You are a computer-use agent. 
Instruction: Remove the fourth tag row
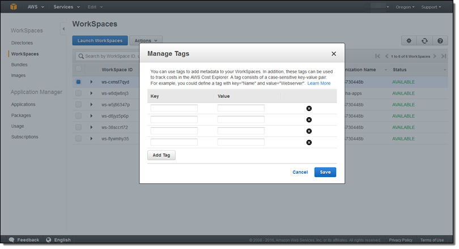[x=309, y=143]
